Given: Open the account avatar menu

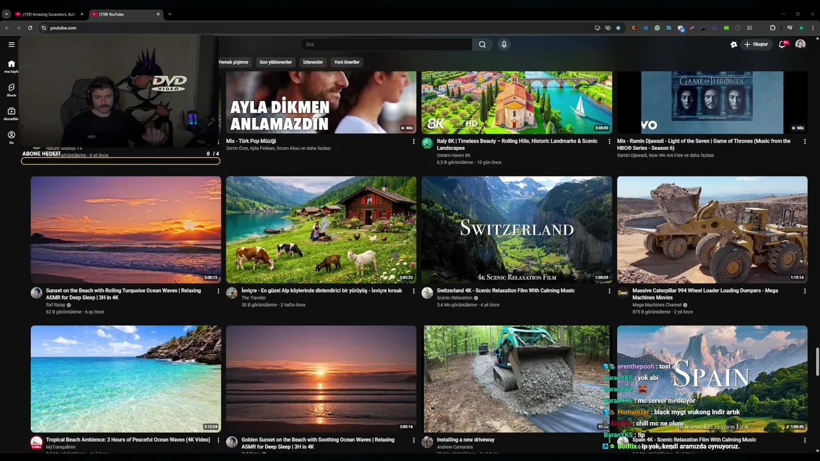Looking at the screenshot, I should point(800,44).
